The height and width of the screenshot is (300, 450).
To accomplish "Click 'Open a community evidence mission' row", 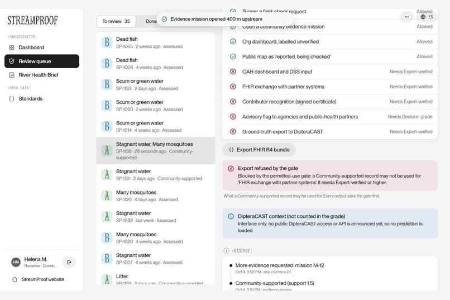I will 330,27.
